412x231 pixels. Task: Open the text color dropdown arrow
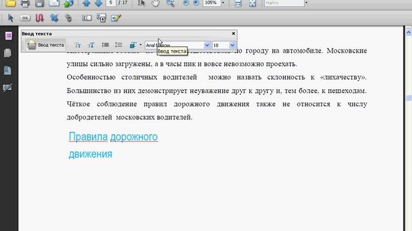[140, 45]
